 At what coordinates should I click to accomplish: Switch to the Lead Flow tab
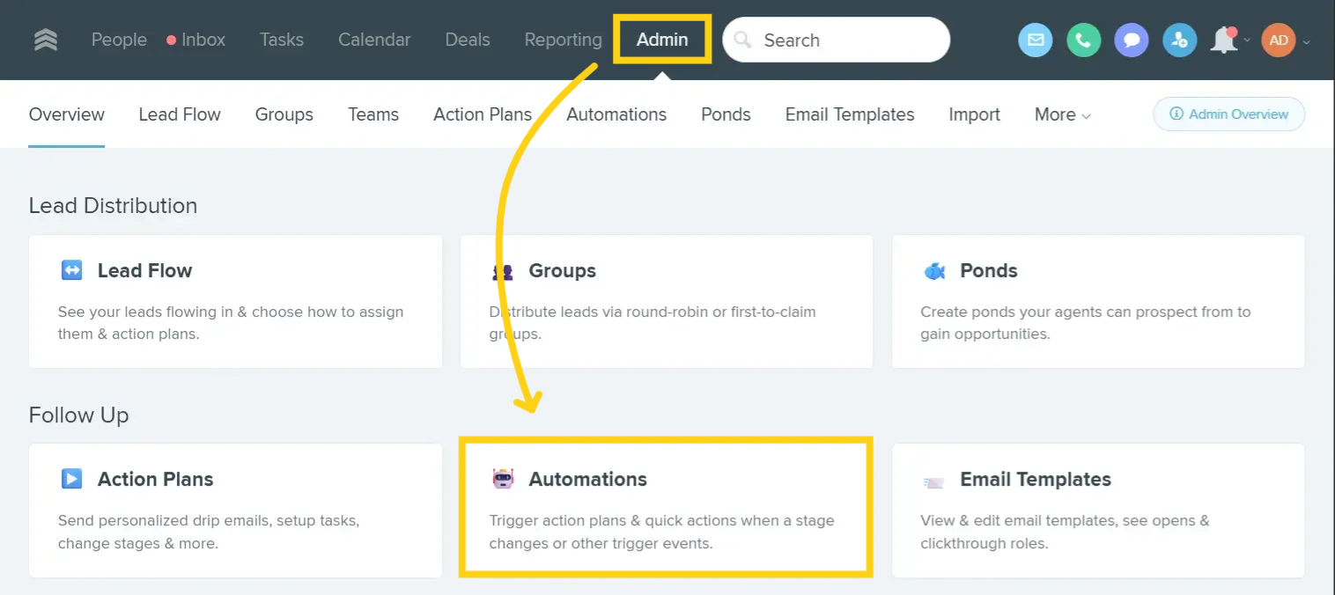180,114
